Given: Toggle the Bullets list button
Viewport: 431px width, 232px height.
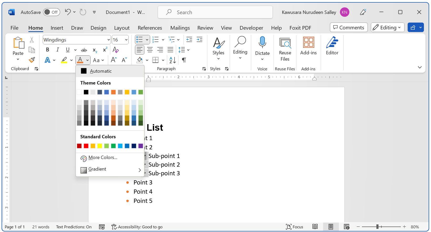Looking at the screenshot, I should (x=140, y=40).
